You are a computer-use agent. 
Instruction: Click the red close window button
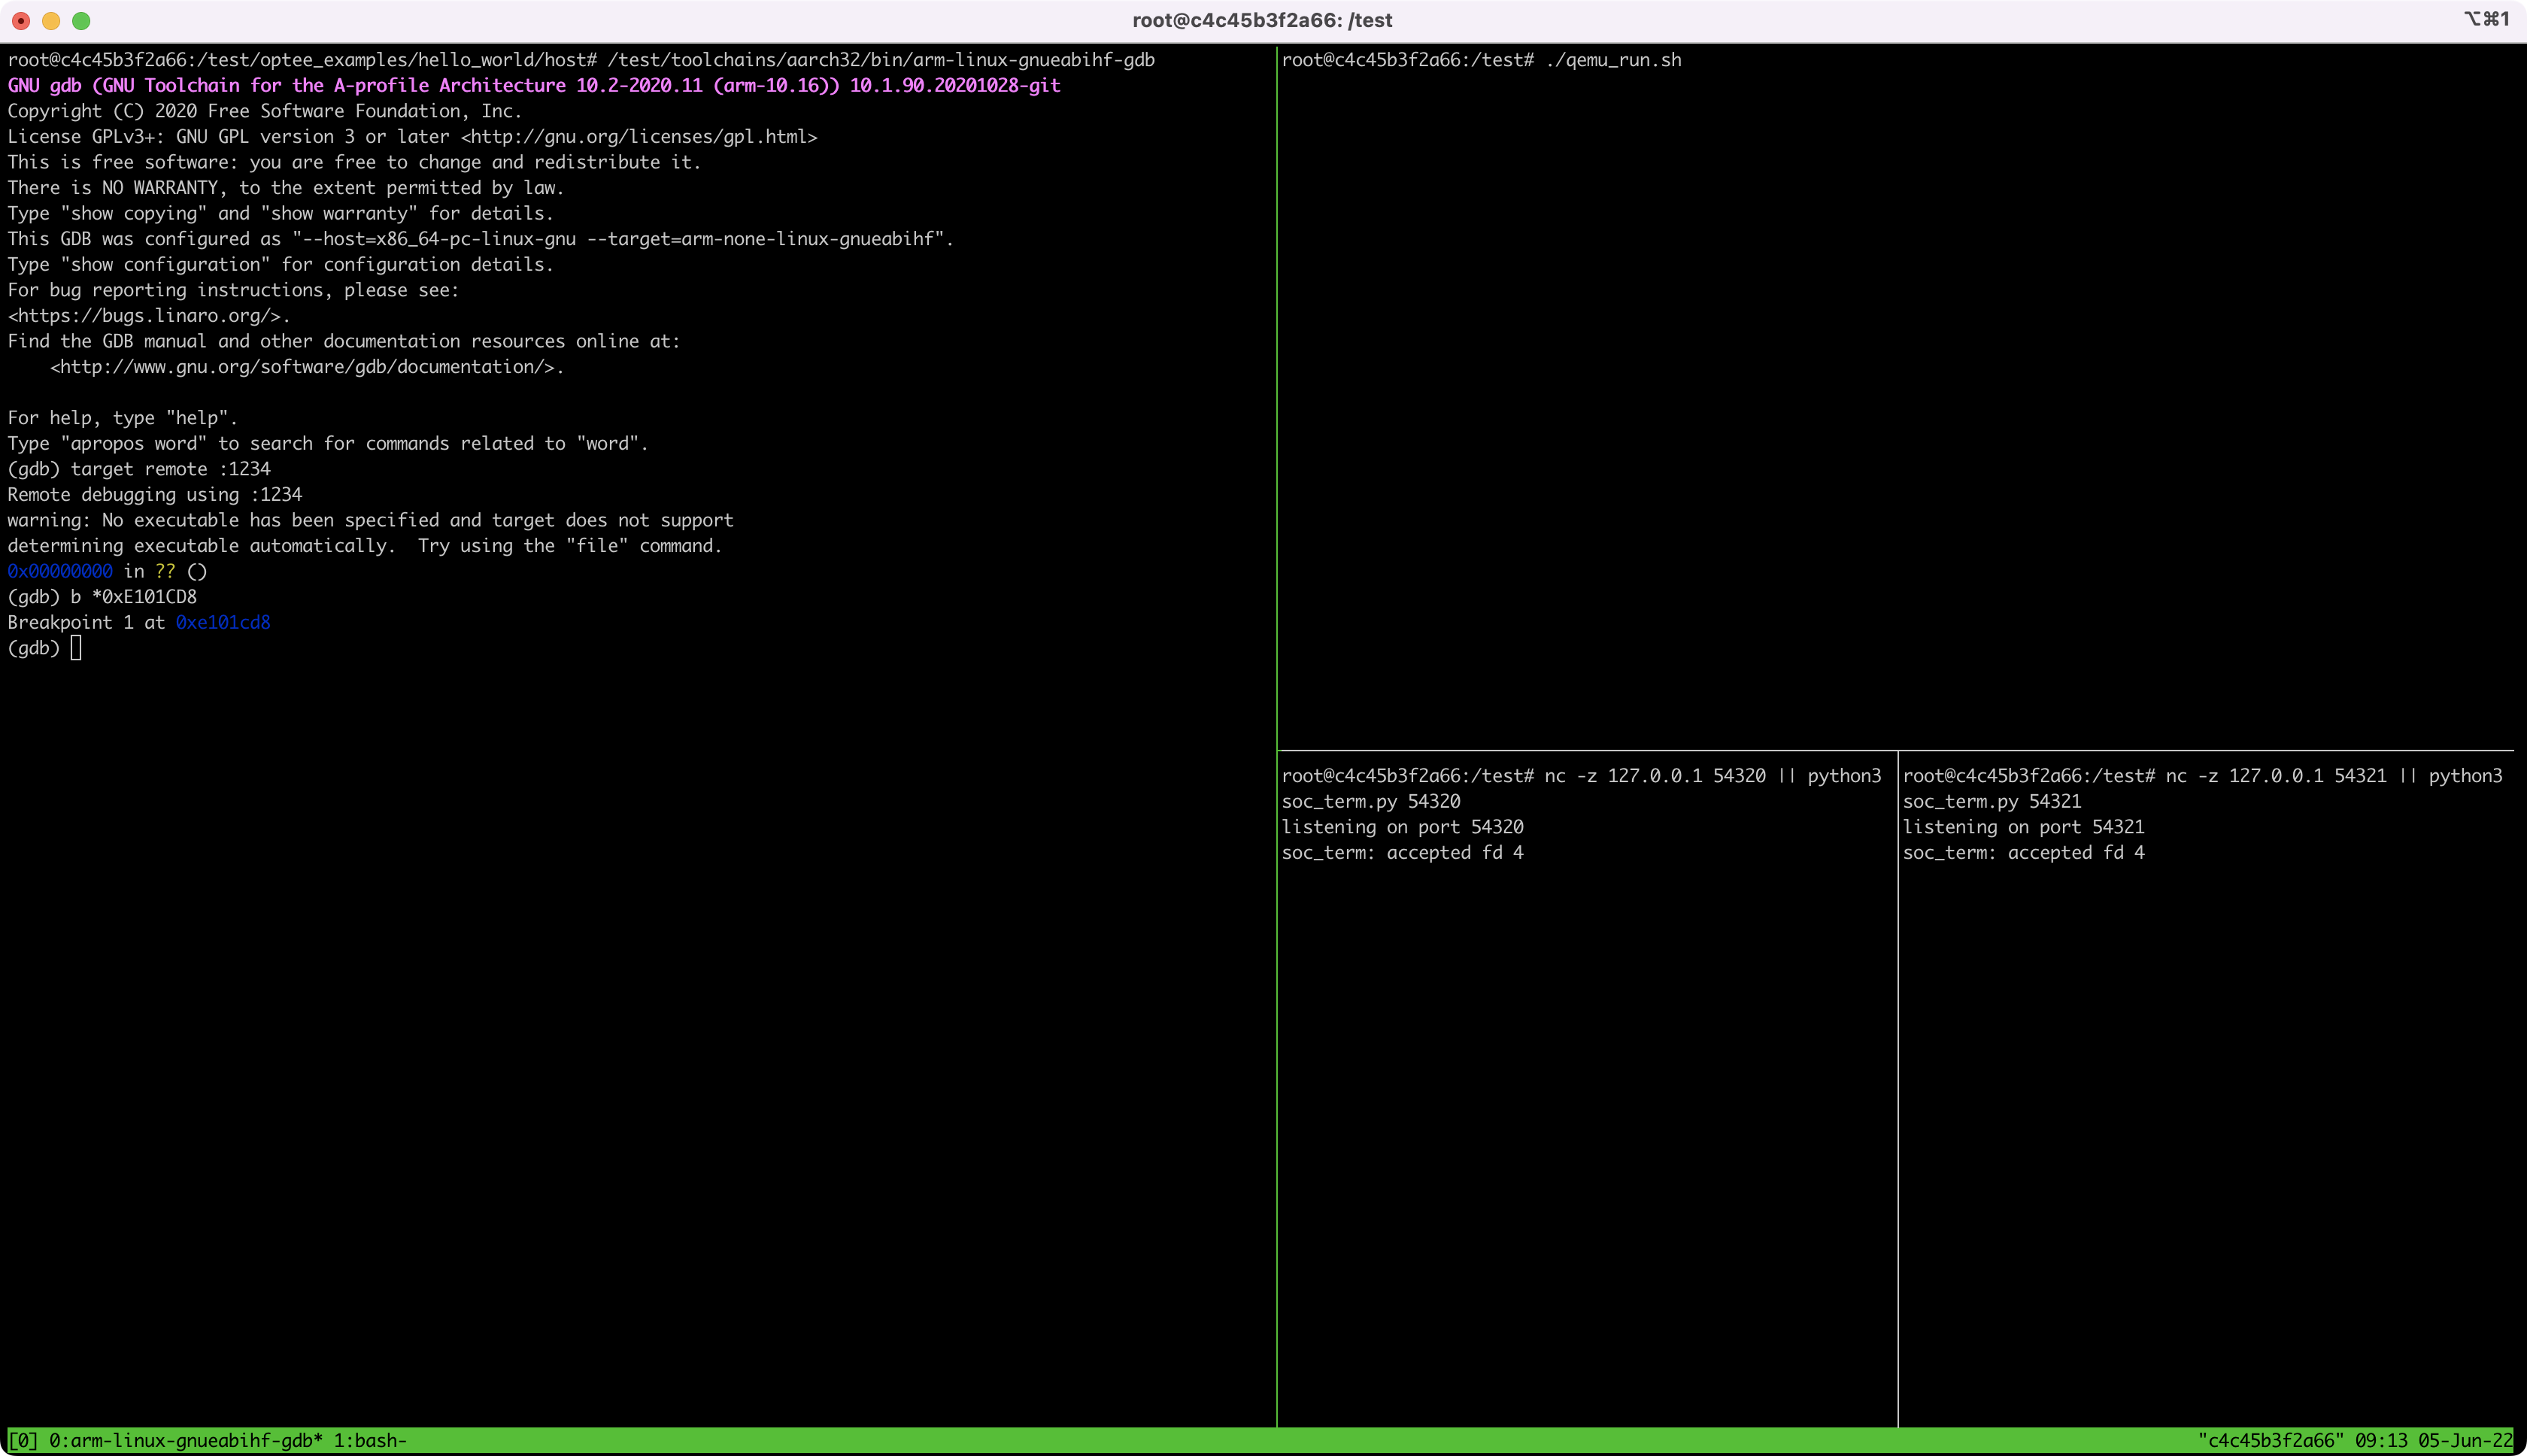[21, 20]
